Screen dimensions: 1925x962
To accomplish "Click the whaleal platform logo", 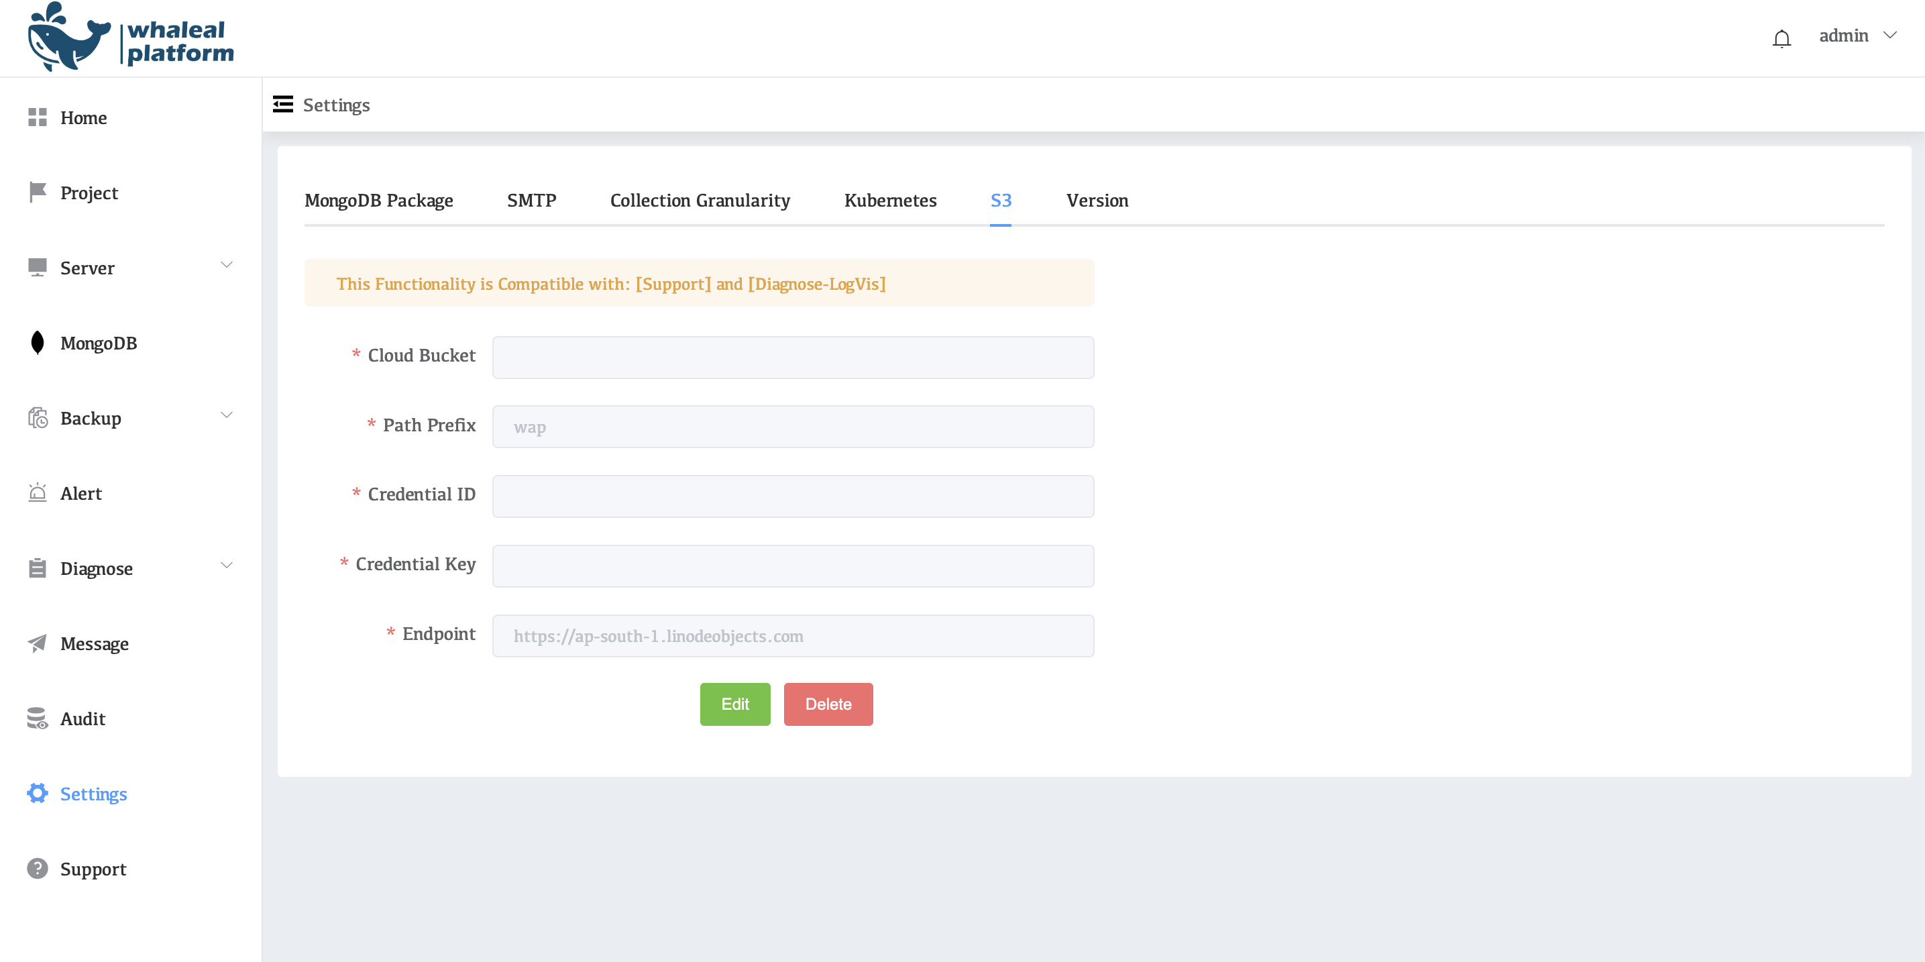I will pyautogui.click(x=131, y=38).
